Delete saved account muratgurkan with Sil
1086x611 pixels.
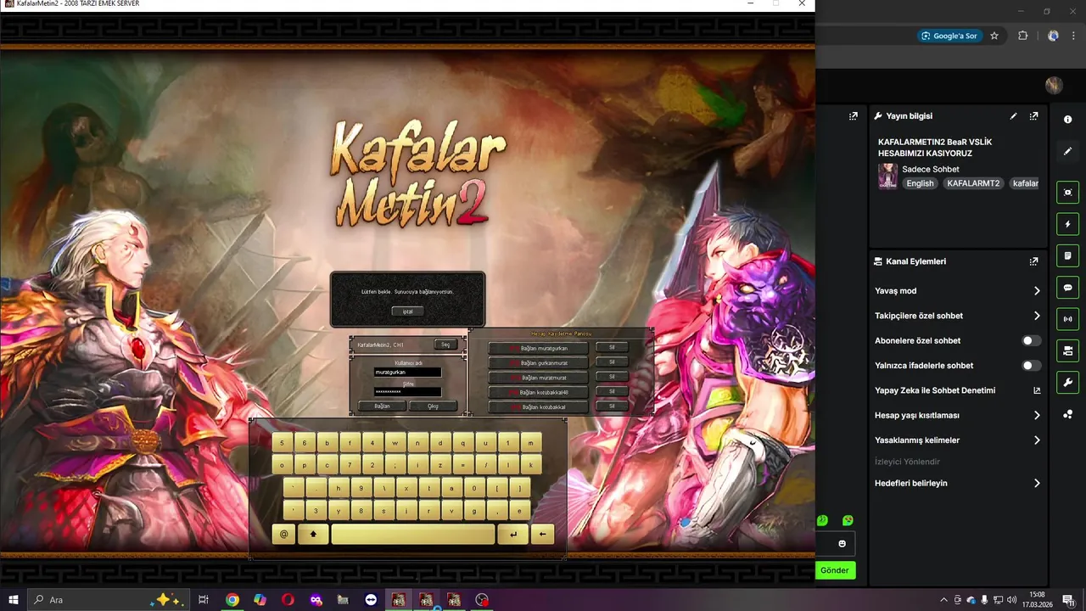point(612,347)
